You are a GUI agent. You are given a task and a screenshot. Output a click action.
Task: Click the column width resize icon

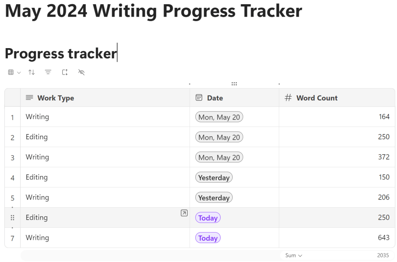pos(65,72)
